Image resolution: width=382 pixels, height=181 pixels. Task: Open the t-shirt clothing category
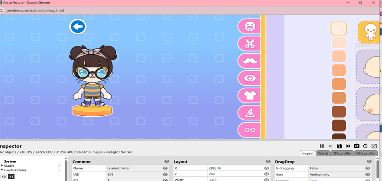tap(249, 96)
